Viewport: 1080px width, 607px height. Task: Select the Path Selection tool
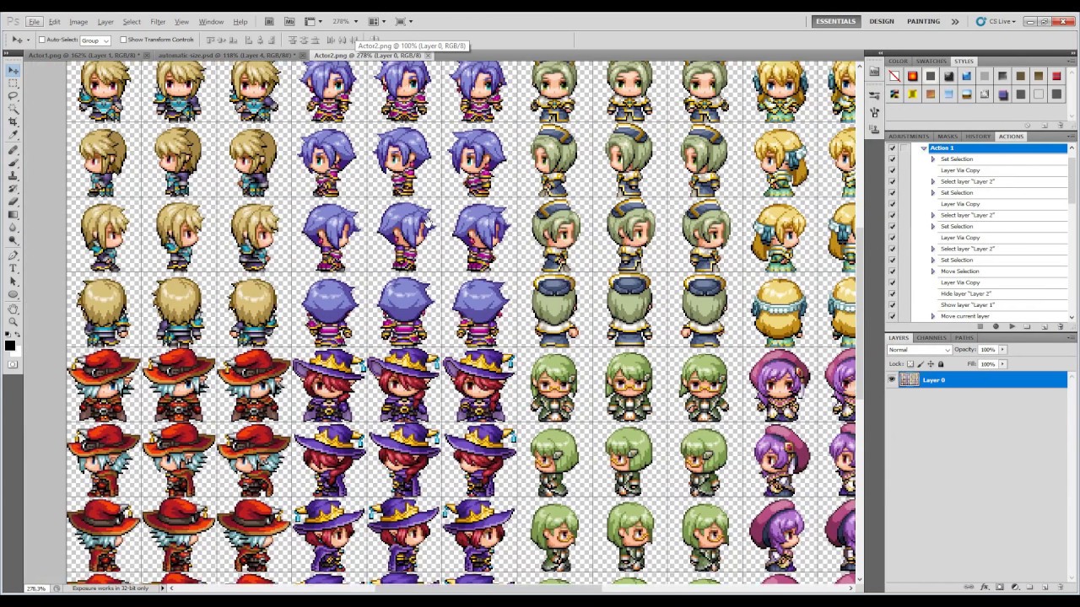click(x=13, y=280)
